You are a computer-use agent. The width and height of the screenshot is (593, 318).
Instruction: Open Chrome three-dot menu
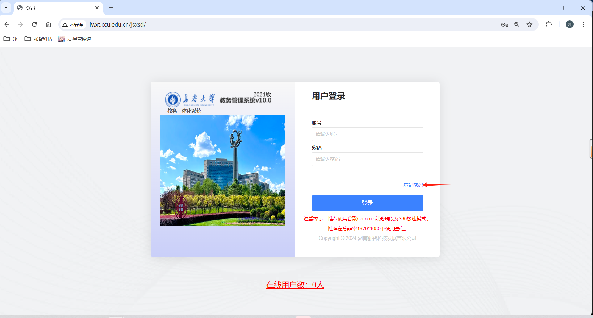pos(583,24)
